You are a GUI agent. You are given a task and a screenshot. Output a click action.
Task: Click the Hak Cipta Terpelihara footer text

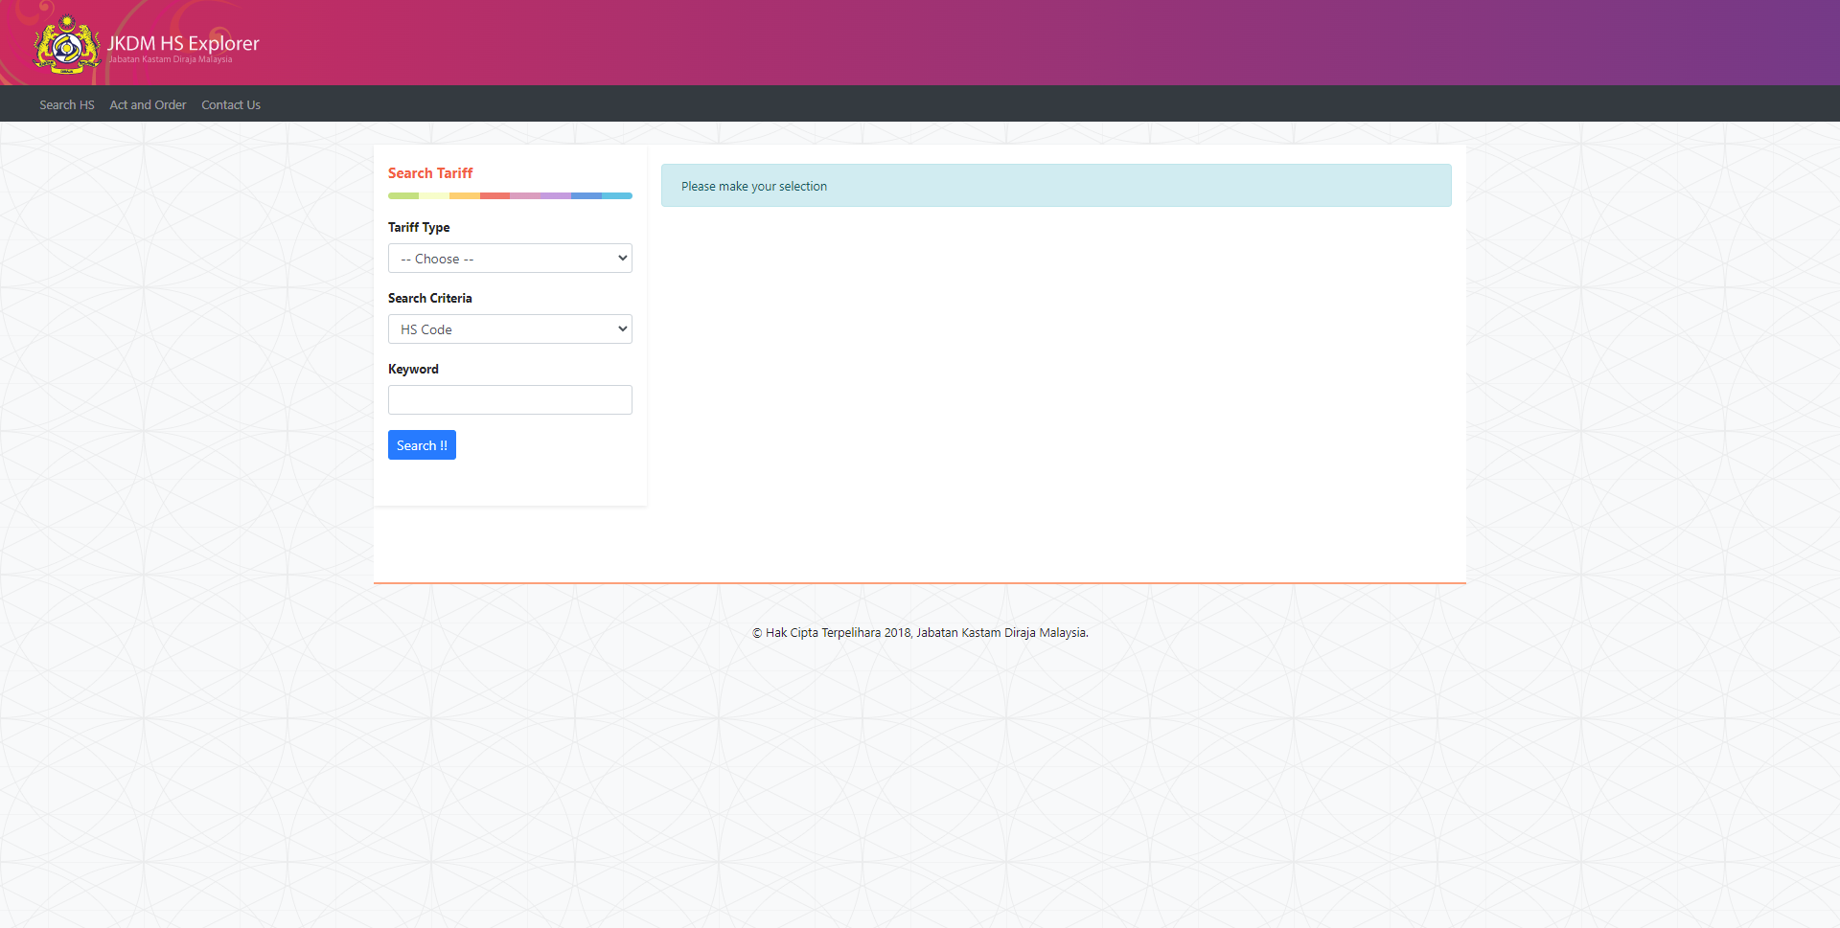pos(920,633)
